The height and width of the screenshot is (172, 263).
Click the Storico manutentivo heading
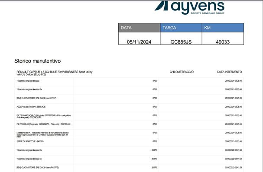pyautogui.click(x=38, y=61)
